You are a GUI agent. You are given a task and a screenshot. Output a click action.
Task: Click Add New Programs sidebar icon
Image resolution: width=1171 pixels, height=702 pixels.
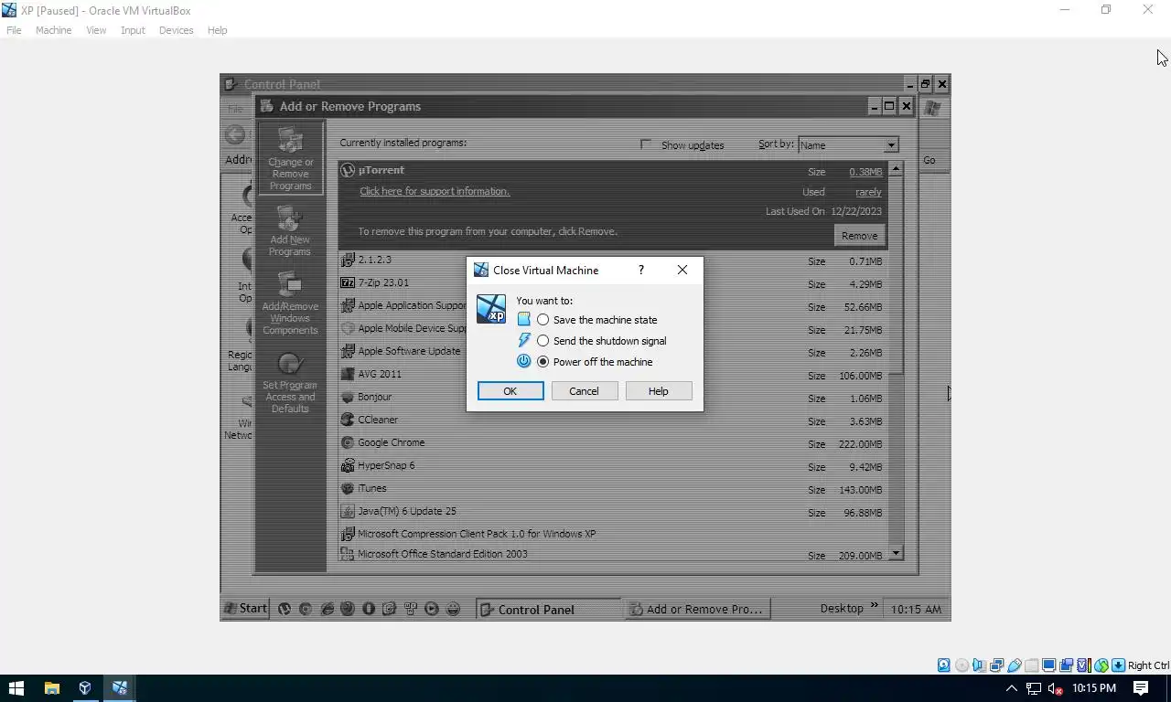click(290, 231)
